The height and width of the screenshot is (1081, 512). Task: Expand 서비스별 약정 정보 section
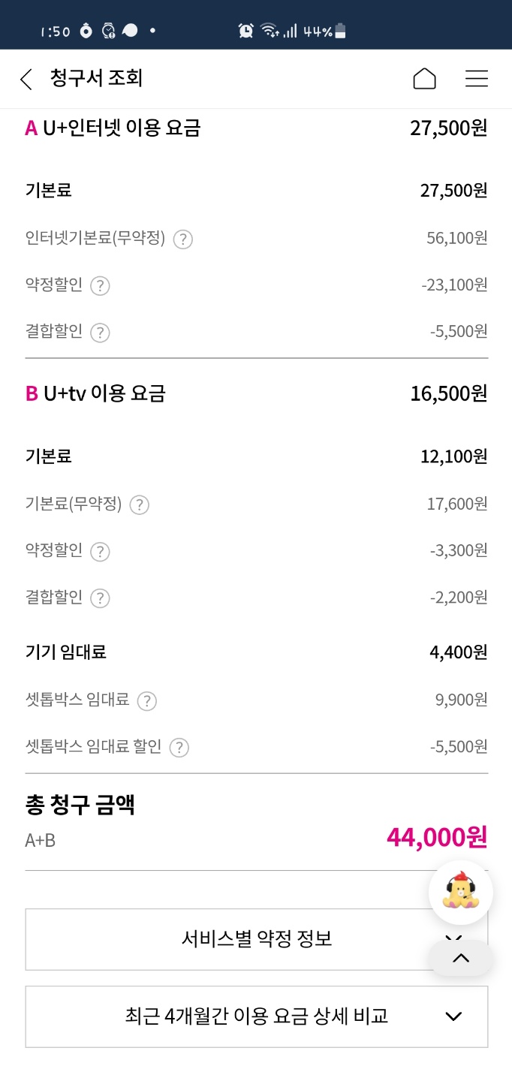(256, 939)
